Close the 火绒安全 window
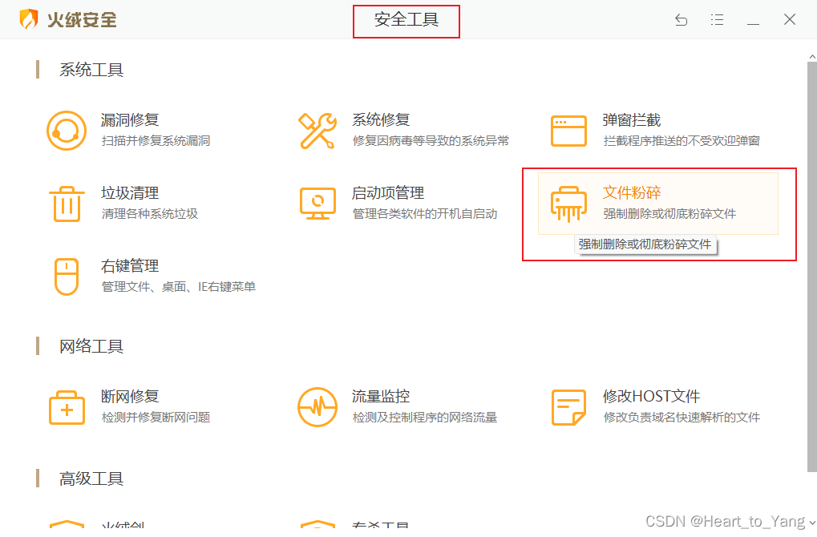Screen dimensions: 817x537 790,19
